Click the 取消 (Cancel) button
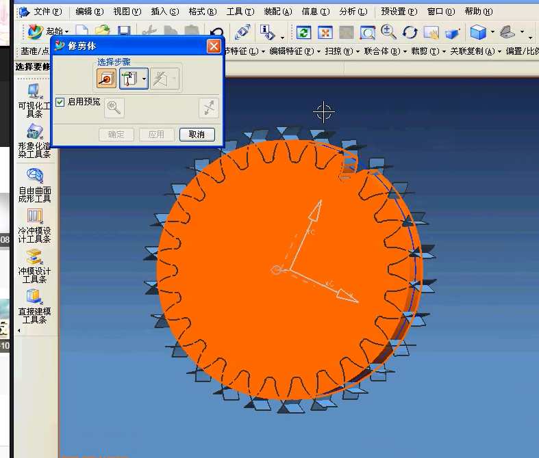Image resolution: width=539 pixels, height=458 pixels. pos(197,134)
